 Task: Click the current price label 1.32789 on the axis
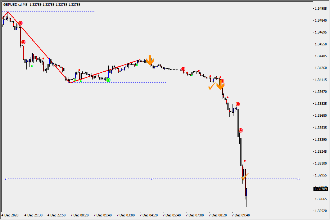pos(320,189)
